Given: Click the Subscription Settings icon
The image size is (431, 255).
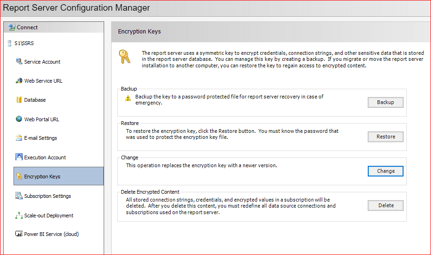Looking at the screenshot, I should [x=19, y=196].
